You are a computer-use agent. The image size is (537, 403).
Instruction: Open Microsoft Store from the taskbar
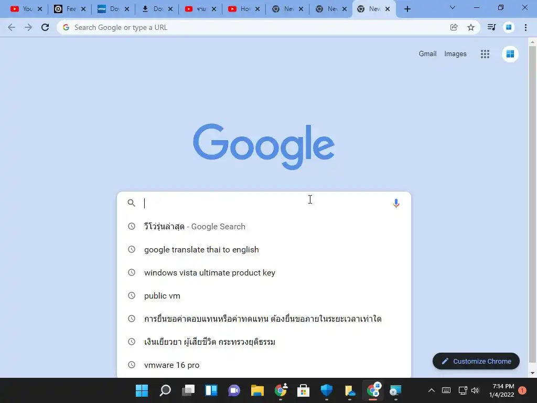point(303,390)
